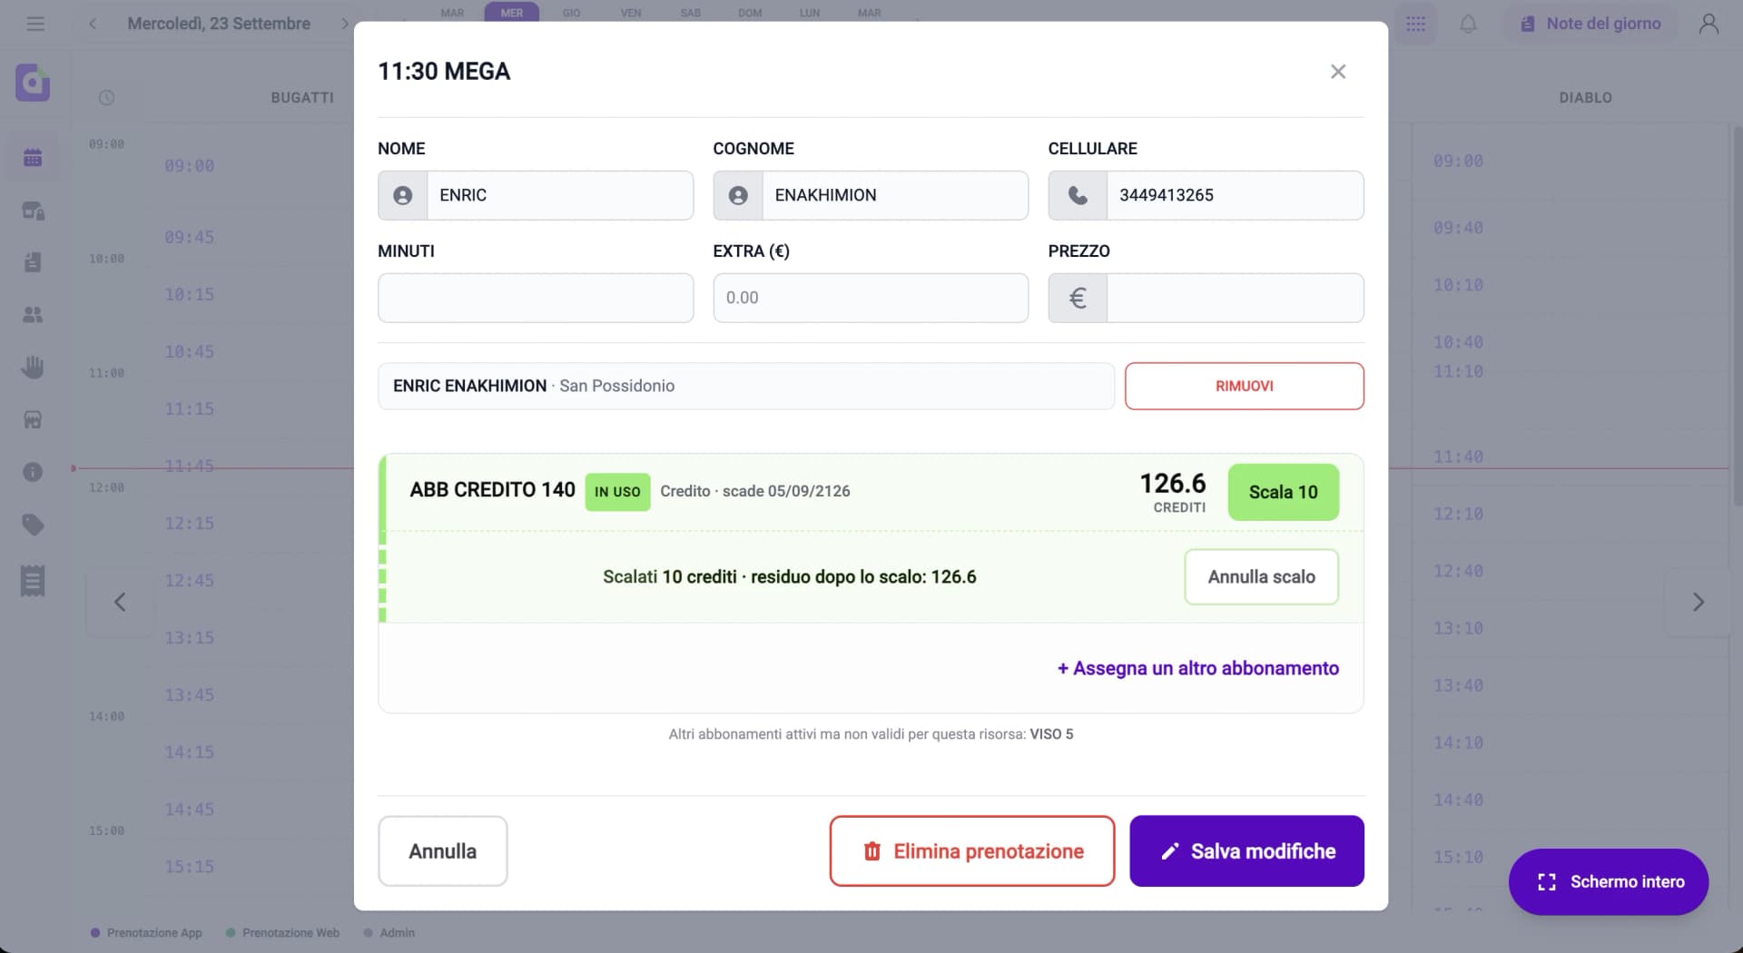Select the MER day tab
The height and width of the screenshot is (953, 1743).
coord(512,12)
